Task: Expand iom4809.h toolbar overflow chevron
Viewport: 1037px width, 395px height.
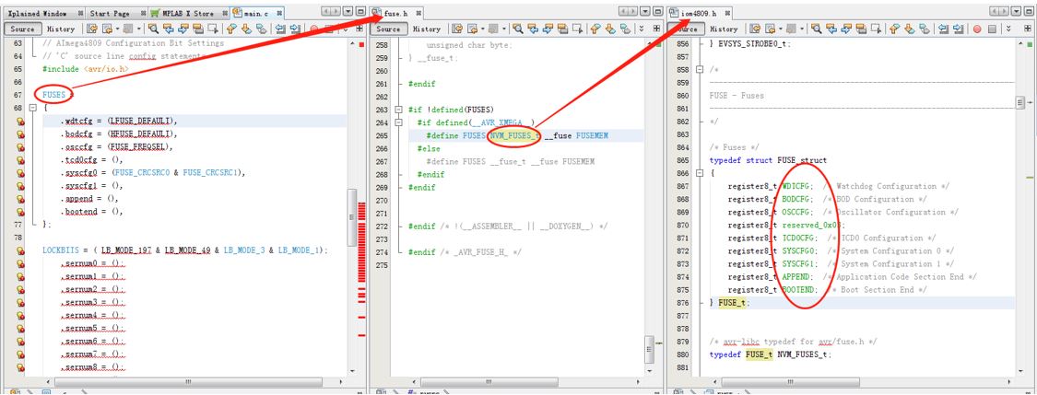Action: 1008,29
